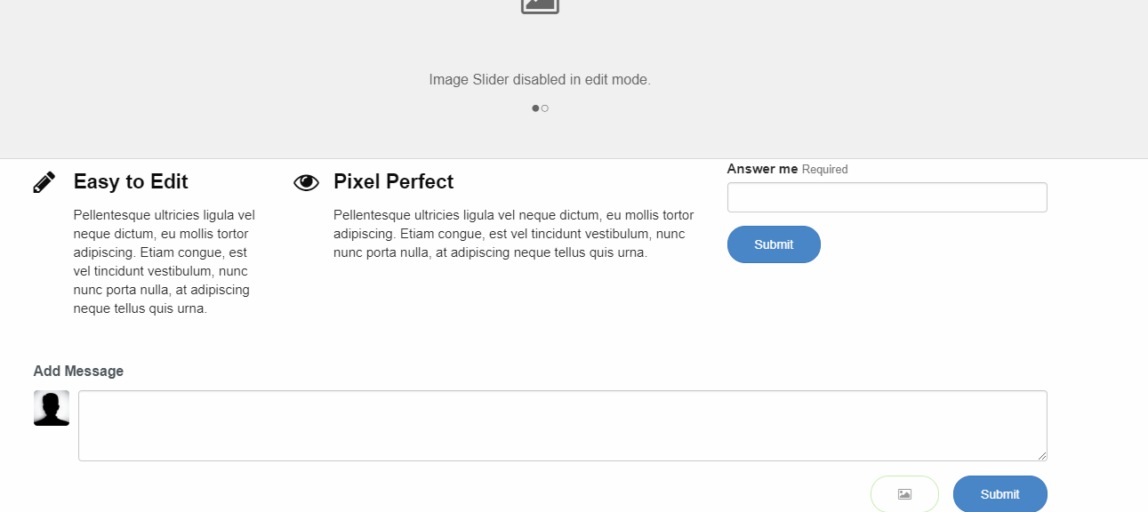This screenshot has height=512, width=1148.
Task: Select the filled slider navigation dot
Action: [534, 108]
